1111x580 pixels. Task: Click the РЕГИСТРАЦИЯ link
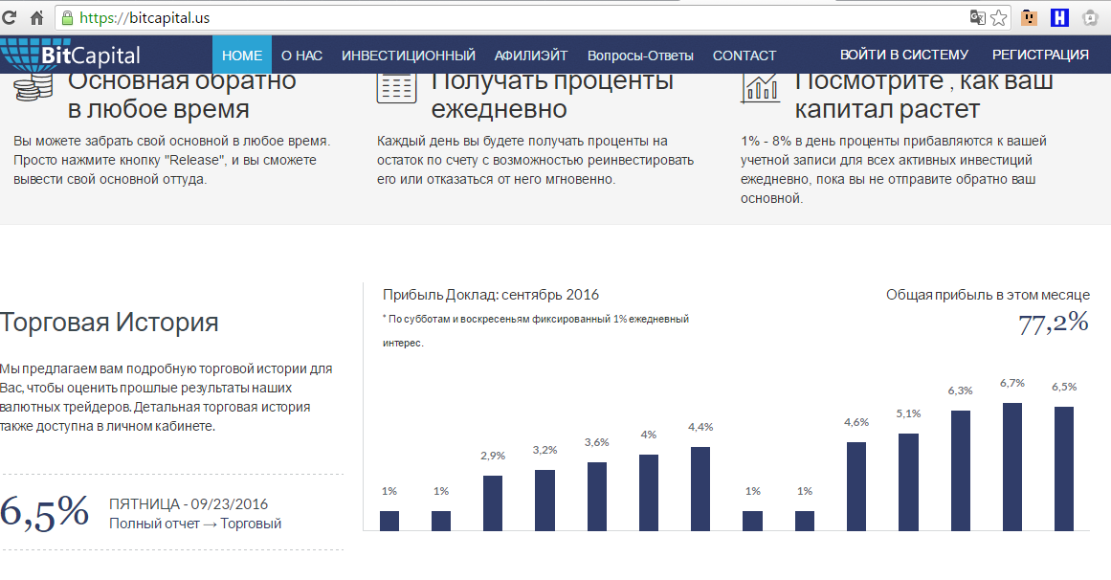1040,55
